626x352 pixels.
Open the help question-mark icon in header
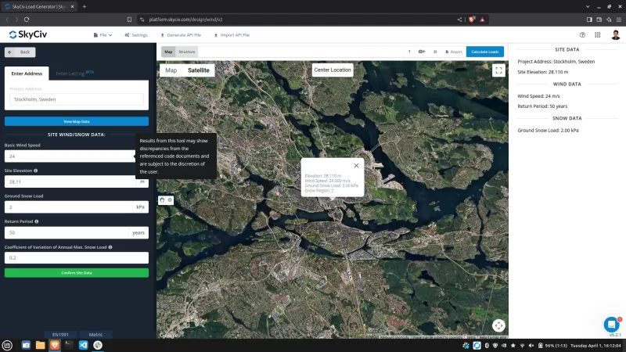coord(582,35)
